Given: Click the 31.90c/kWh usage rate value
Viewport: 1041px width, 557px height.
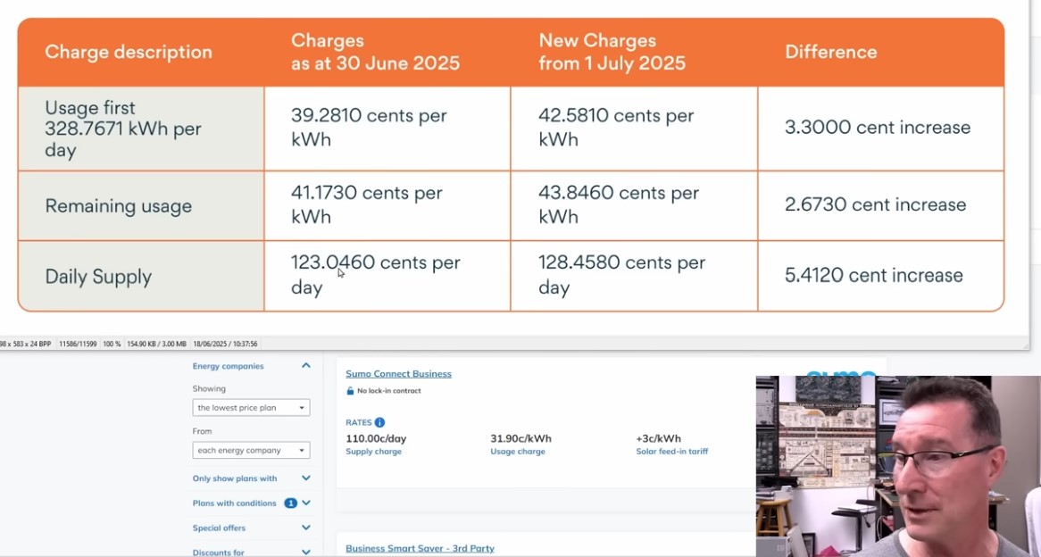Looking at the screenshot, I should 521,439.
